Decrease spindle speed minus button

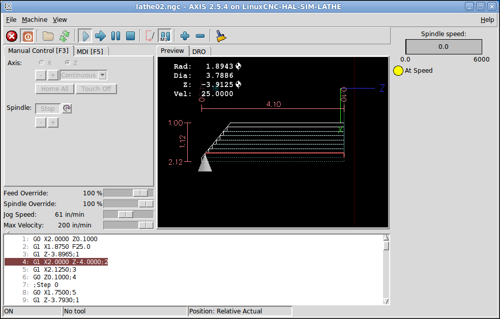(41, 123)
